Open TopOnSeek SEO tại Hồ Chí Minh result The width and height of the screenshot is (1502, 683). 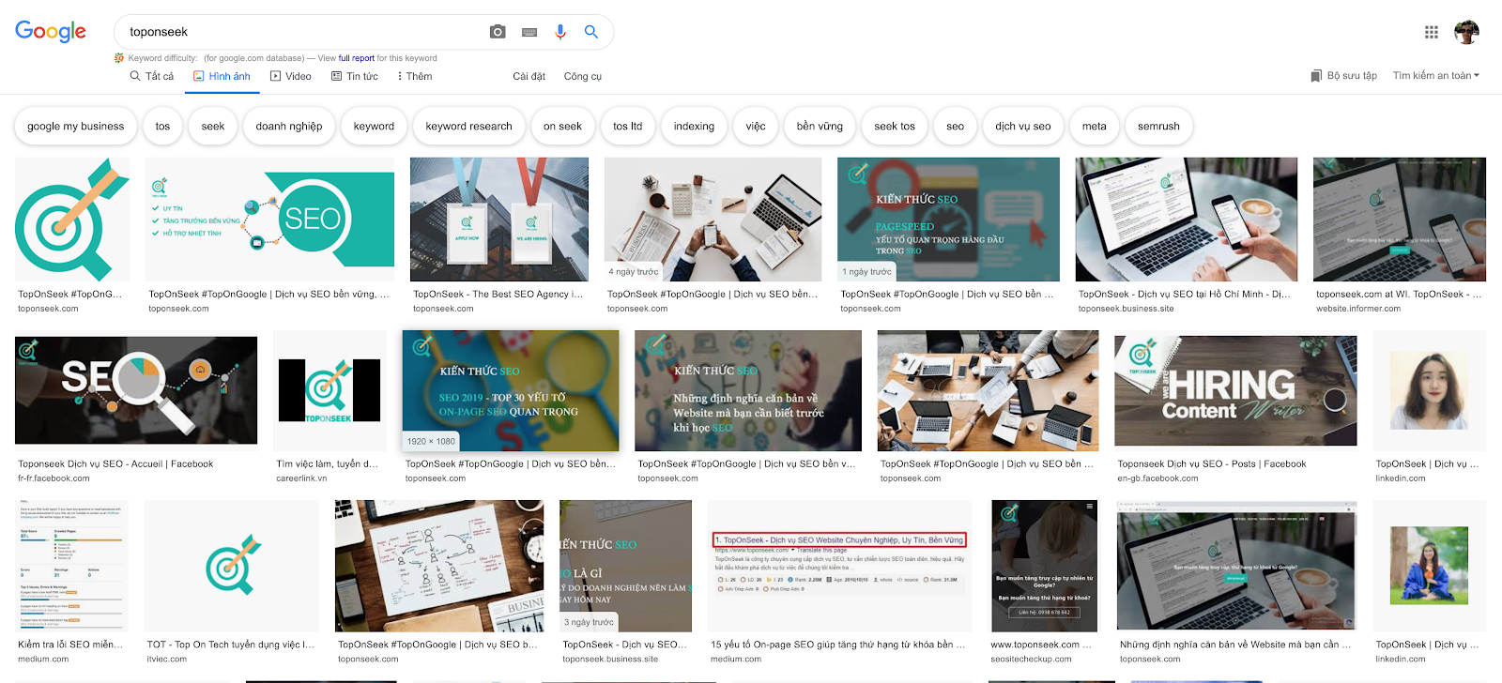[1185, 294]
